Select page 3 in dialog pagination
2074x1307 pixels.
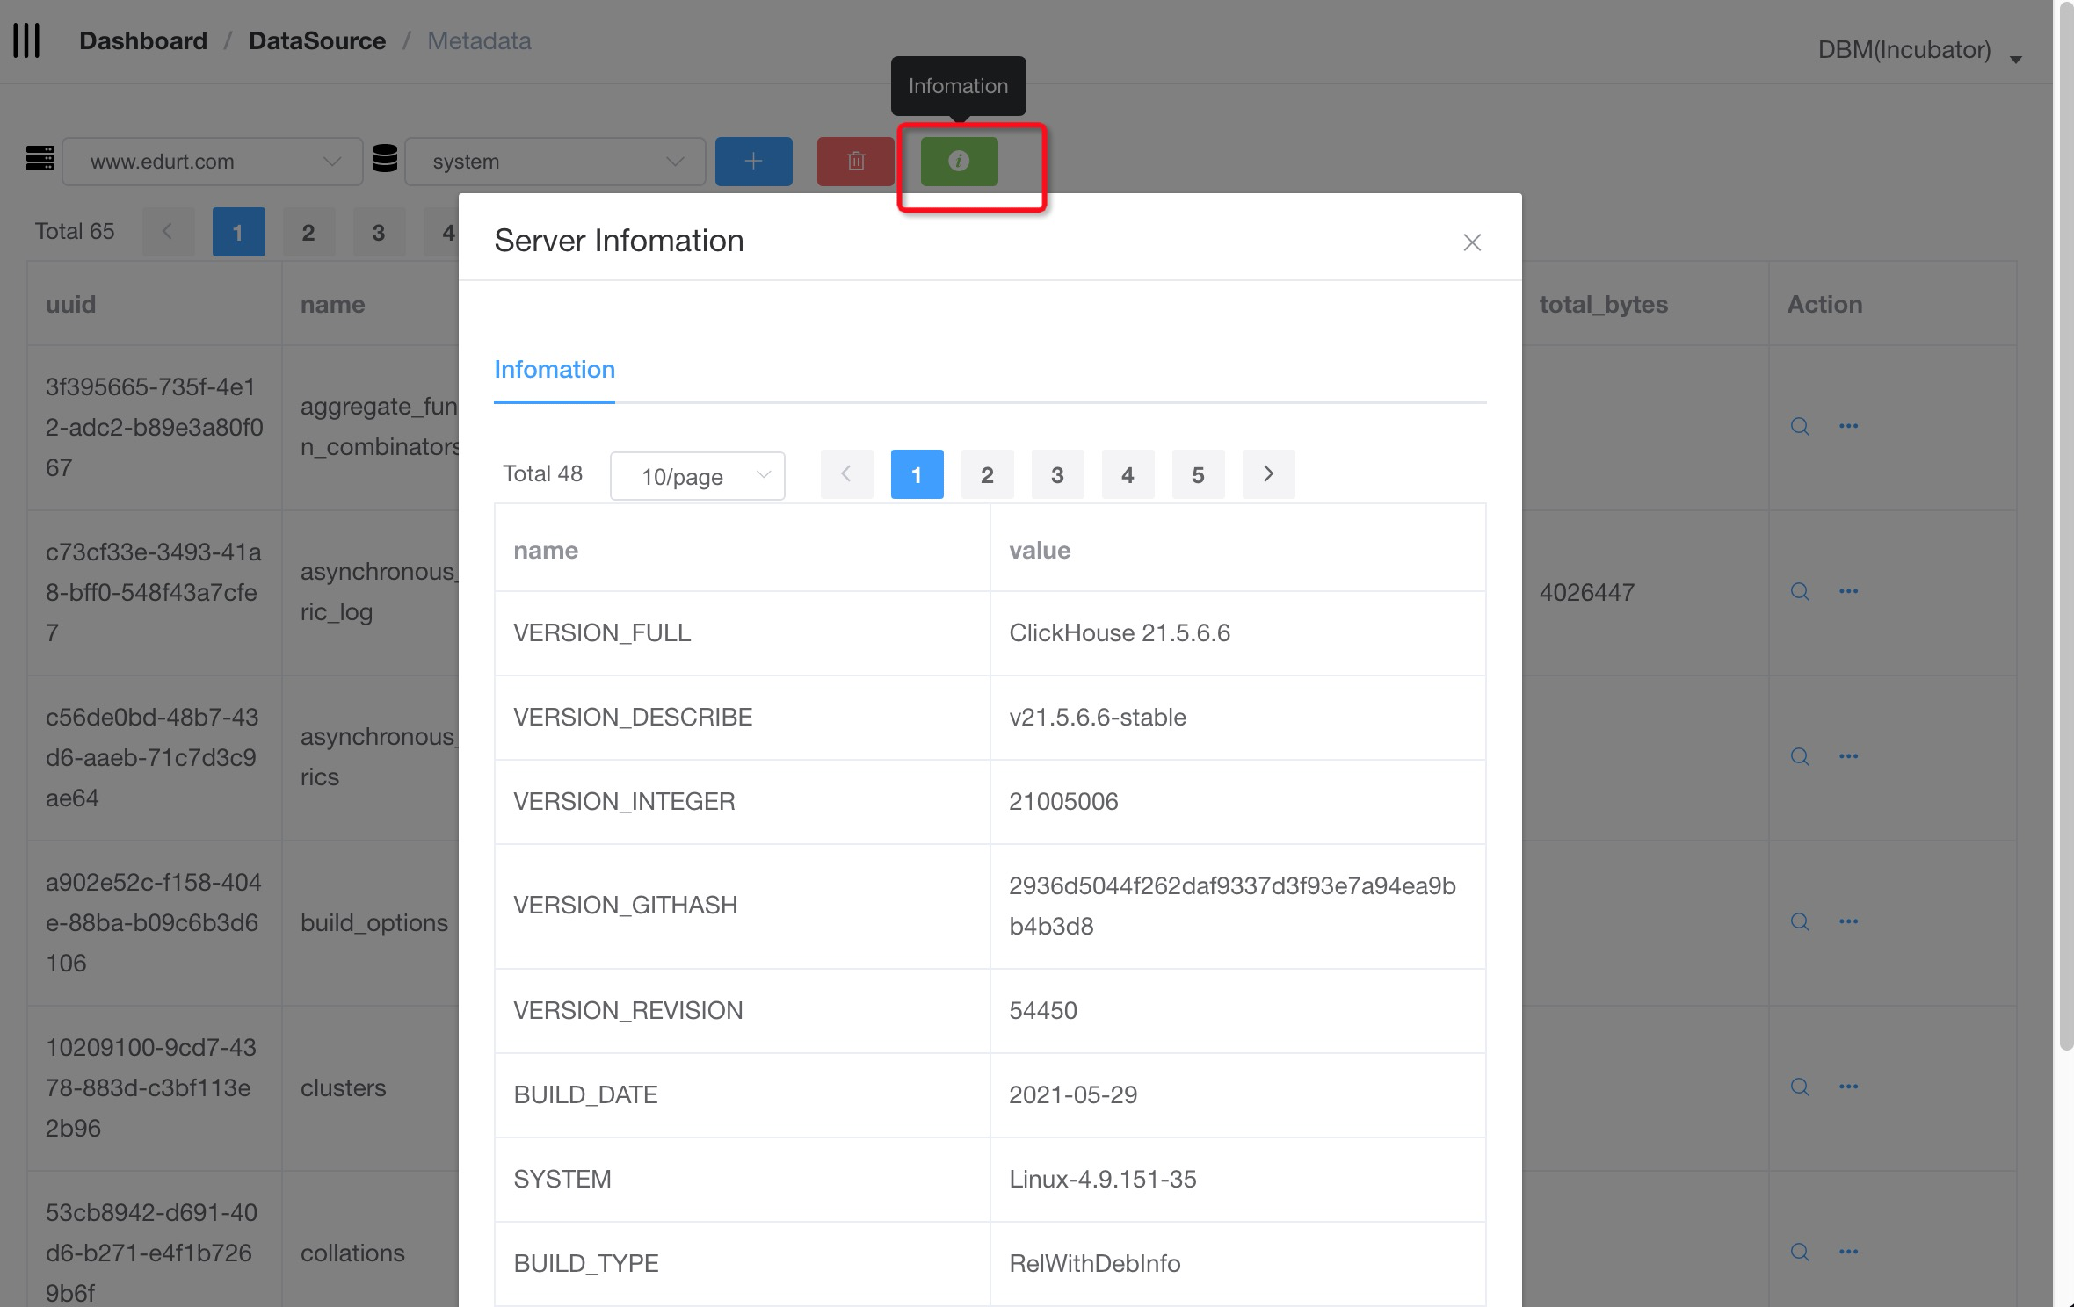[1057, 474]
